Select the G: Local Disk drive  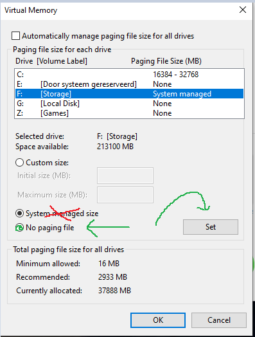[x=130, y=104]
